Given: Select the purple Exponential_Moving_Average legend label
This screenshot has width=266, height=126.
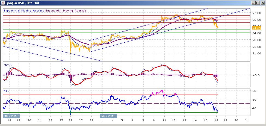Looking at the screenshot, I should [66, 11].
